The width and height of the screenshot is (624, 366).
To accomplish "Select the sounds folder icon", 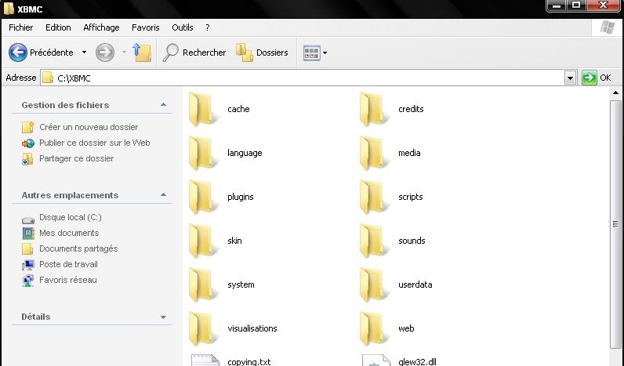I will pyautogui.click(x=374, y=241).
